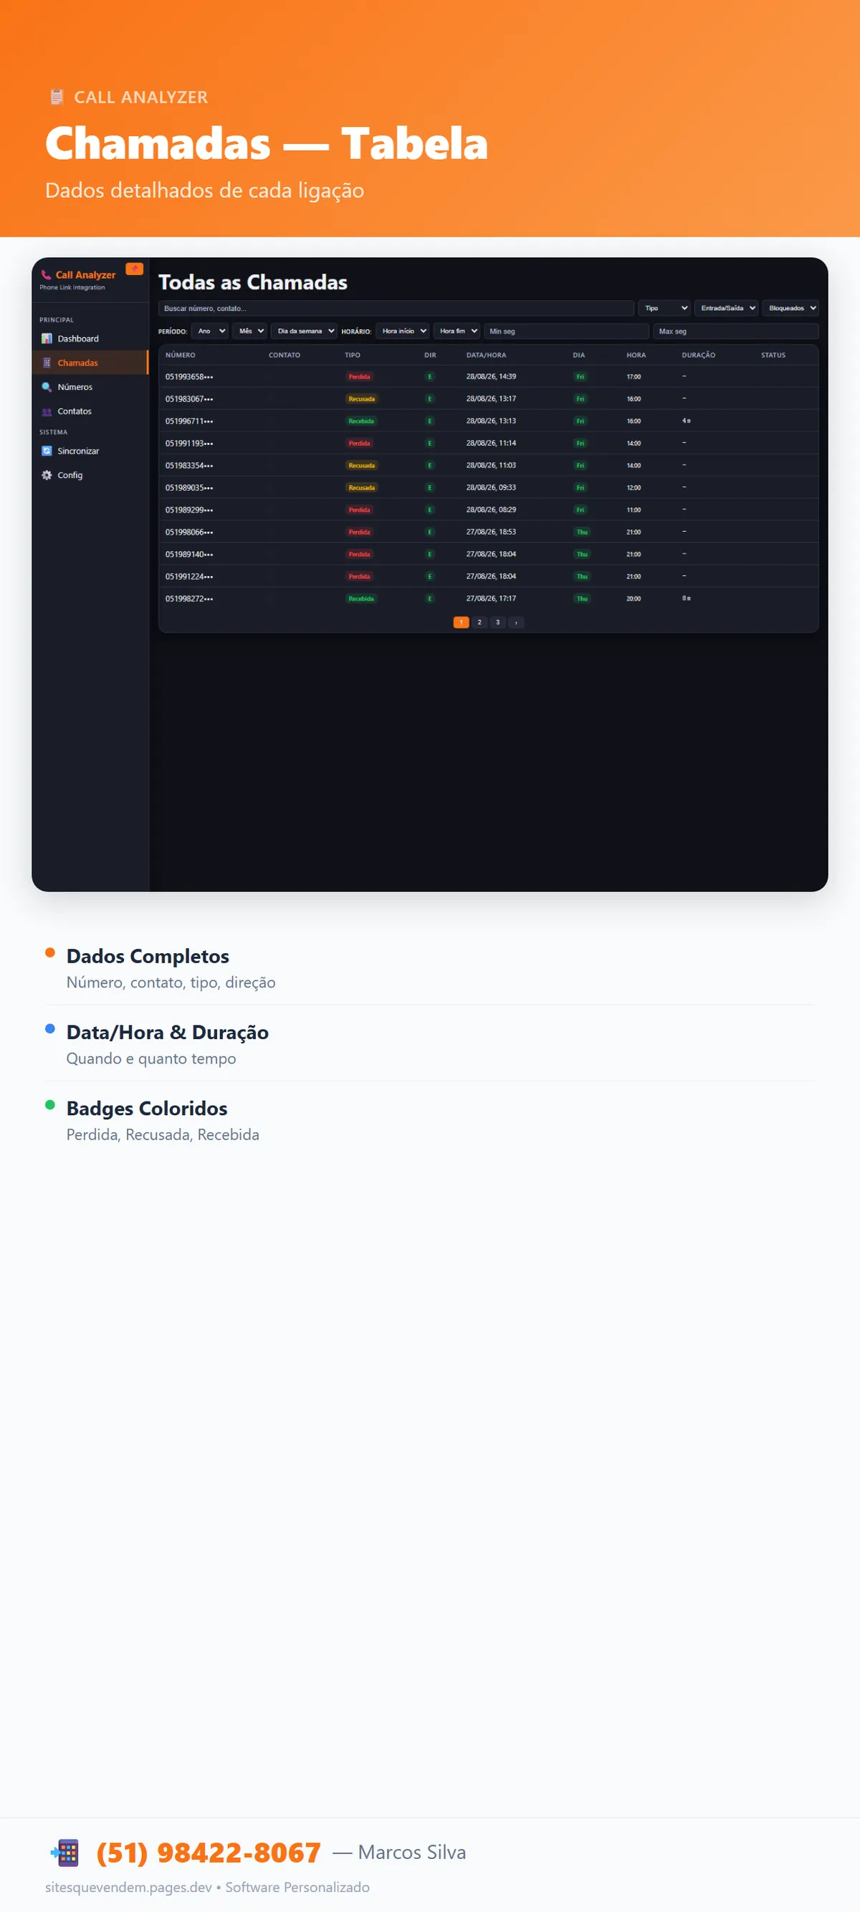Click the E direction badge for 051991193
The height and width of the screenshot is (1912, 860).
[429, 443]
